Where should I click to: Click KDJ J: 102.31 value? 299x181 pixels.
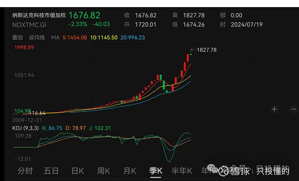[x=100, y=128]
